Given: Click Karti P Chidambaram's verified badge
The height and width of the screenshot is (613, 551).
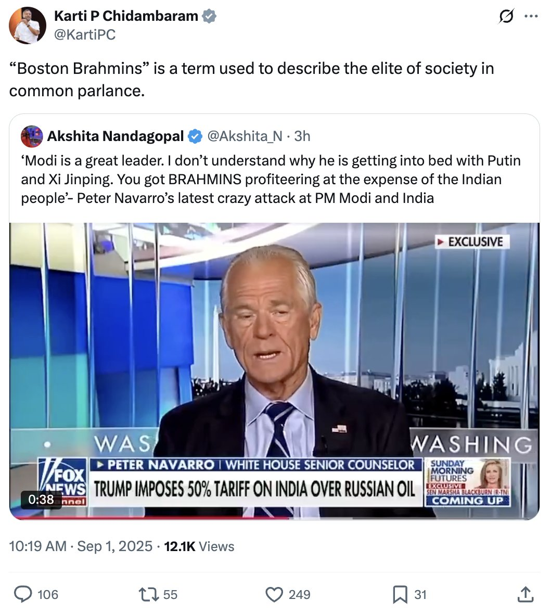Looking at the screenshot, I should (209, 16).
